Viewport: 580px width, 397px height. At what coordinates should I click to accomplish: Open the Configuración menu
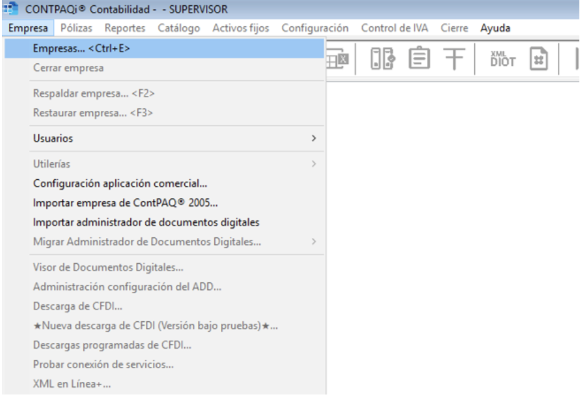coord(315,28)
